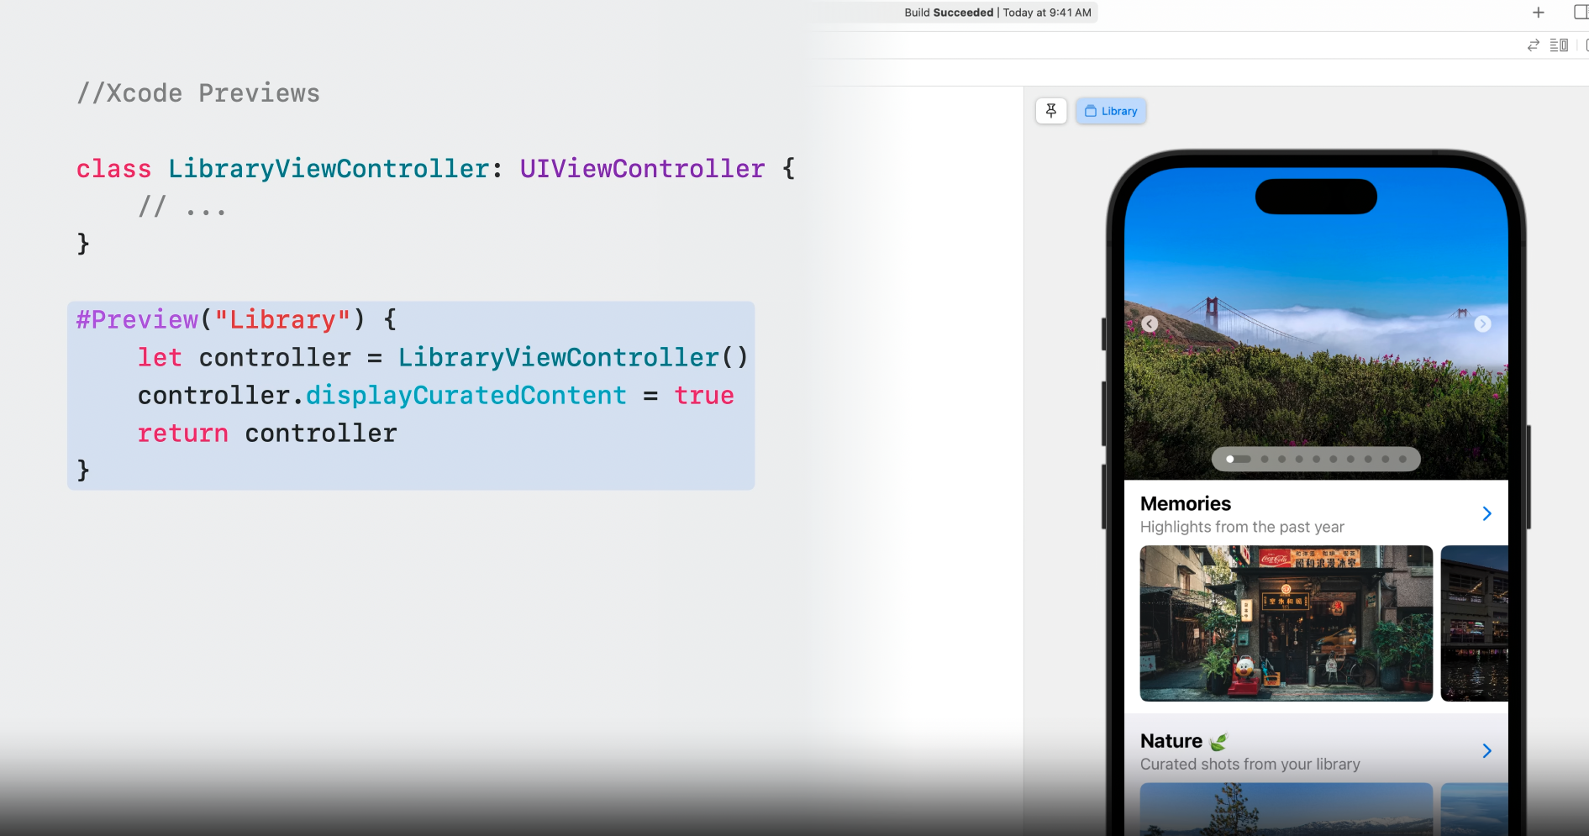Open the Golden Gate Bridge hero photo

point(1316,323)
